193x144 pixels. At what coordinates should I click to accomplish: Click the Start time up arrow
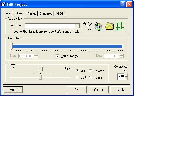click(x=36, y=55)
